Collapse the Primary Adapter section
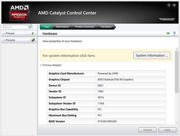180x136 pixels. pyautogui.click(x=41, y=65)
